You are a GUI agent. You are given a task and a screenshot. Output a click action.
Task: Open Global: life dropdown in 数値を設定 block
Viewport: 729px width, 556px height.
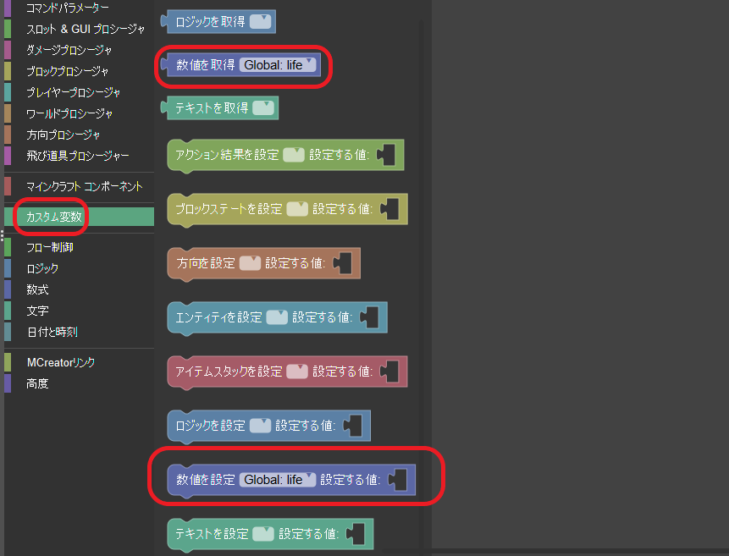[278, 479]
